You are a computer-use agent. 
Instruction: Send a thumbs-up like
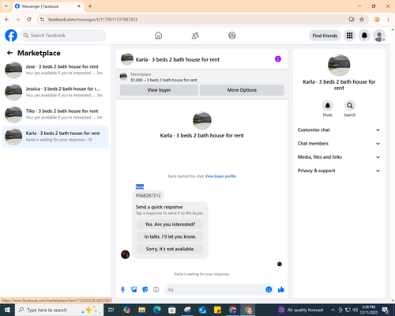[281, 290]
